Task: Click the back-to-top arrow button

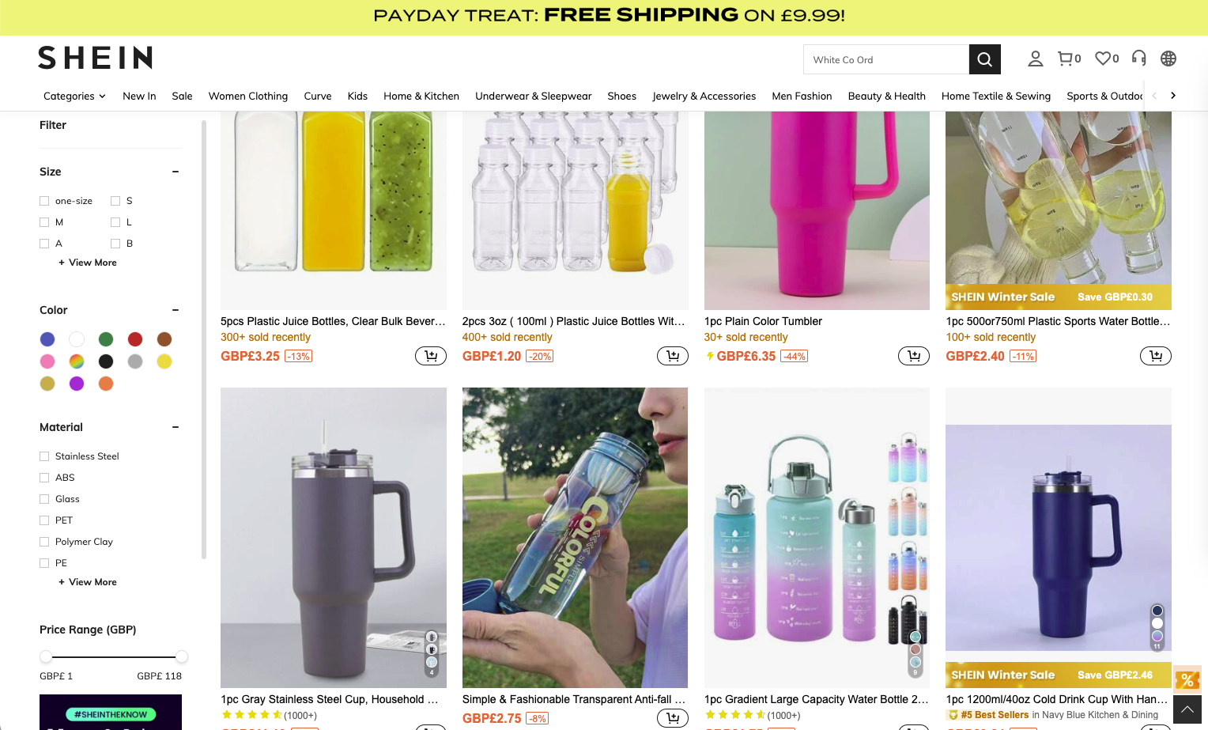Action: (x=1187, y=709)
